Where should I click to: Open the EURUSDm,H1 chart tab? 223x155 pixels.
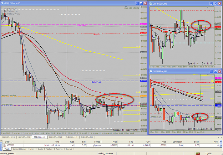tap(71, 137)
